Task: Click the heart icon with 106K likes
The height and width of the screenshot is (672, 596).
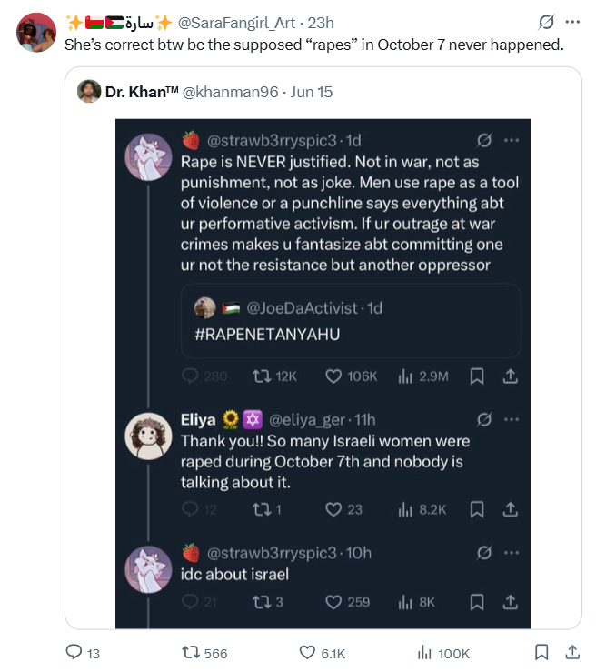Action: pos(333,376)
